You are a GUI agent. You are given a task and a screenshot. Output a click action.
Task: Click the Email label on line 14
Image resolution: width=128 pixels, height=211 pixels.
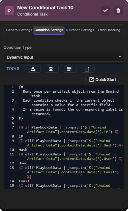(x=24, y=181)
